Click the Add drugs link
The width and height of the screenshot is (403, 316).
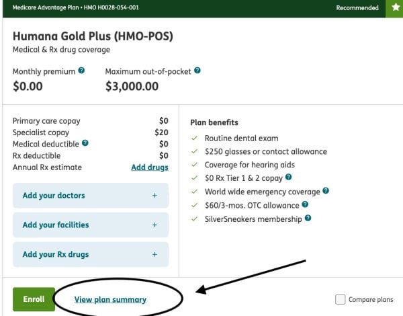point(149,167)
